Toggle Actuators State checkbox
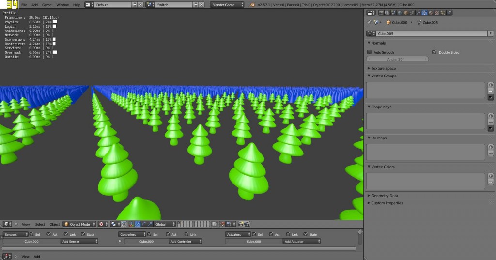 (306, 234)
